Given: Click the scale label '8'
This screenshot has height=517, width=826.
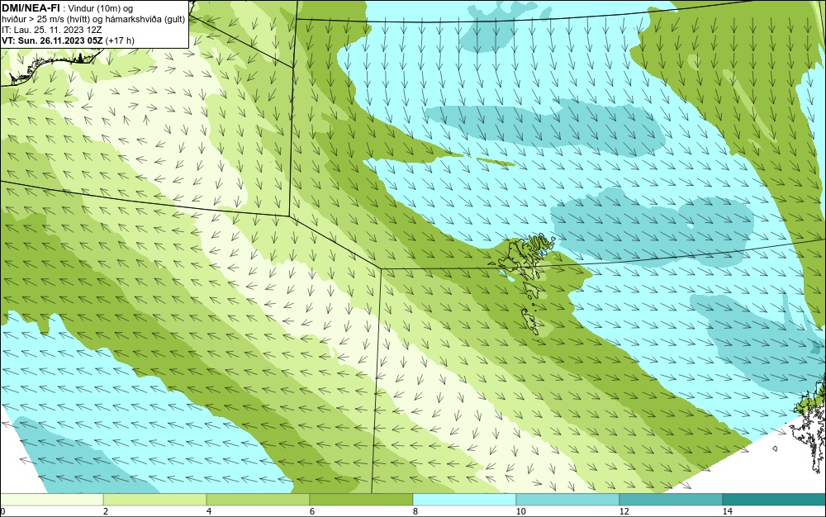Looking at the screenshot, I should point(415,511).
